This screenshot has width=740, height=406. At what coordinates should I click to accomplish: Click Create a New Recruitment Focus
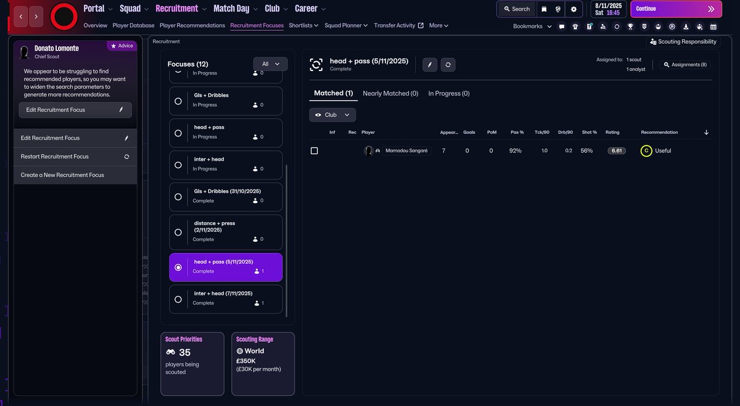[x=75, y=175]
